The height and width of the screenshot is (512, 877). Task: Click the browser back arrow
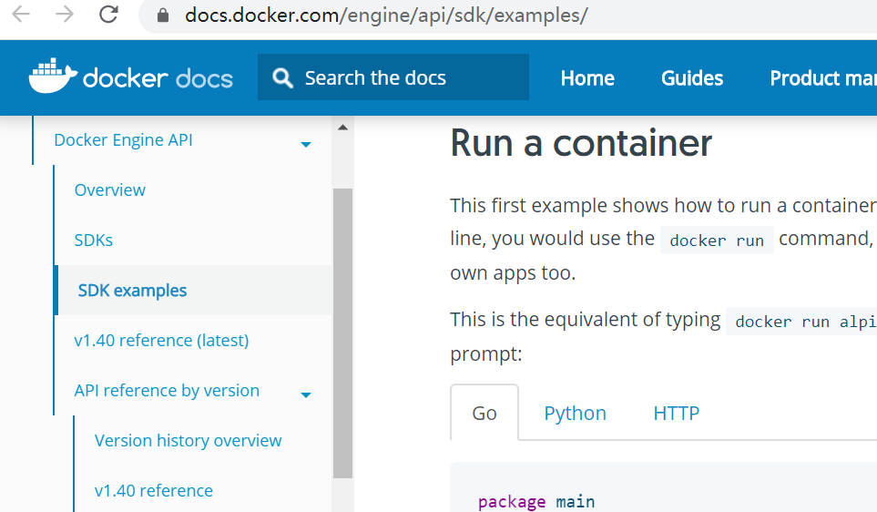click(21, 15)
